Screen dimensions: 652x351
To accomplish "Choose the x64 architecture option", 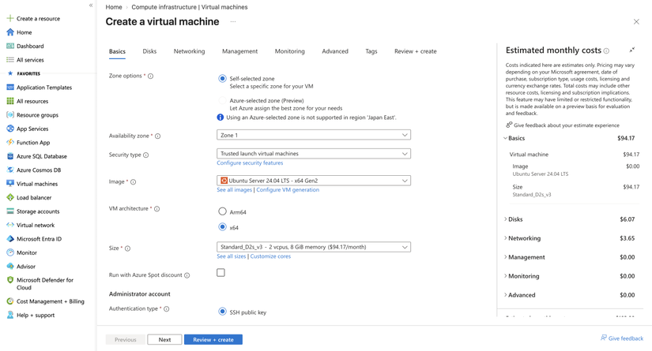I will (222, 227).
